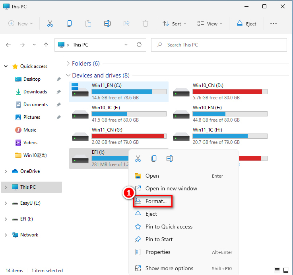Click the Share icon in the toolbar
This screenshot has width=293, height=275.
point(126,23)
